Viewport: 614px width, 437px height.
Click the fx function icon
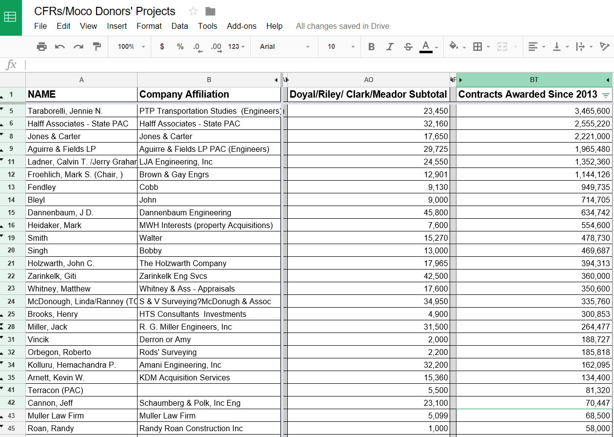tap(11, 64)
